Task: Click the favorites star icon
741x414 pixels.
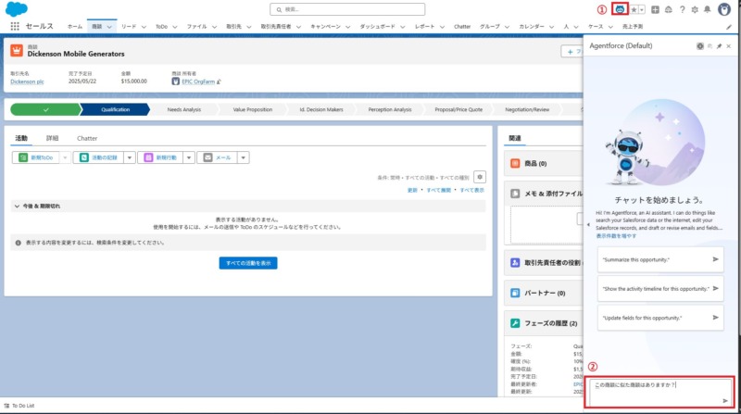Action: pyautogui.click(x=634, y=9)
